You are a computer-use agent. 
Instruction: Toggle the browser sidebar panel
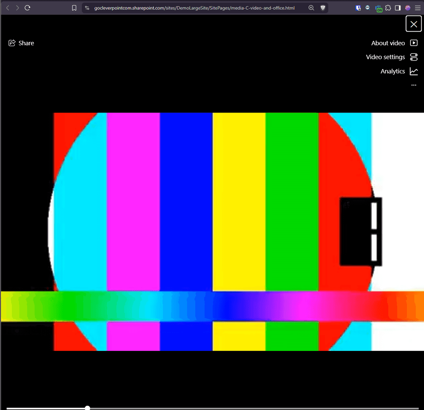point(398,8)
